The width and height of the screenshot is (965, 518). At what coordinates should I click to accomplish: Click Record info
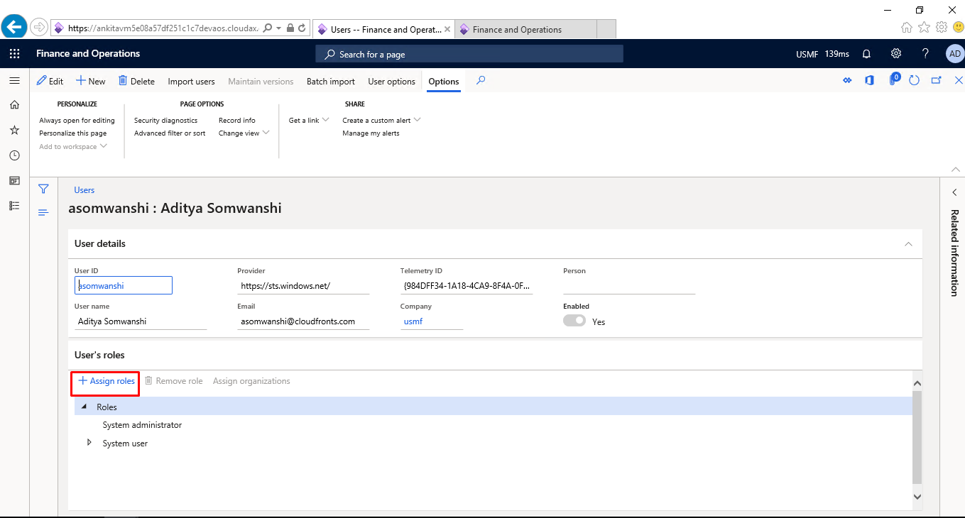click(x=237, y=120)
